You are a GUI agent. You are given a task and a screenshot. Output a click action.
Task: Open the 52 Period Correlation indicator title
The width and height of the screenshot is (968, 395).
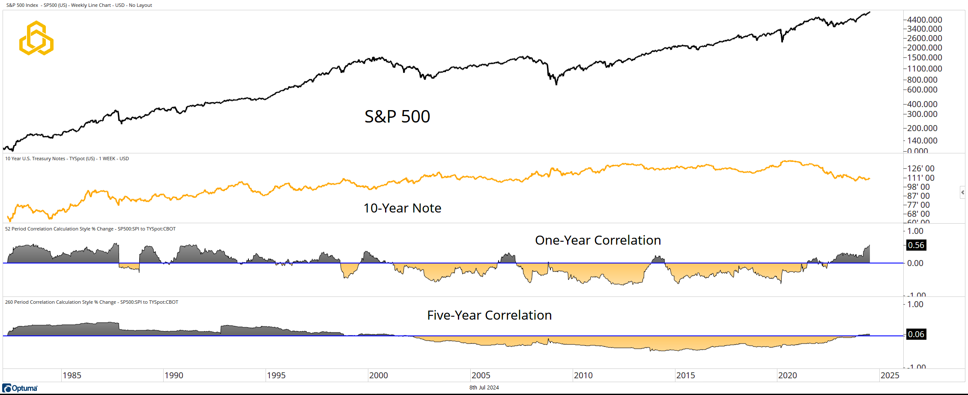[x=90, y=229]
